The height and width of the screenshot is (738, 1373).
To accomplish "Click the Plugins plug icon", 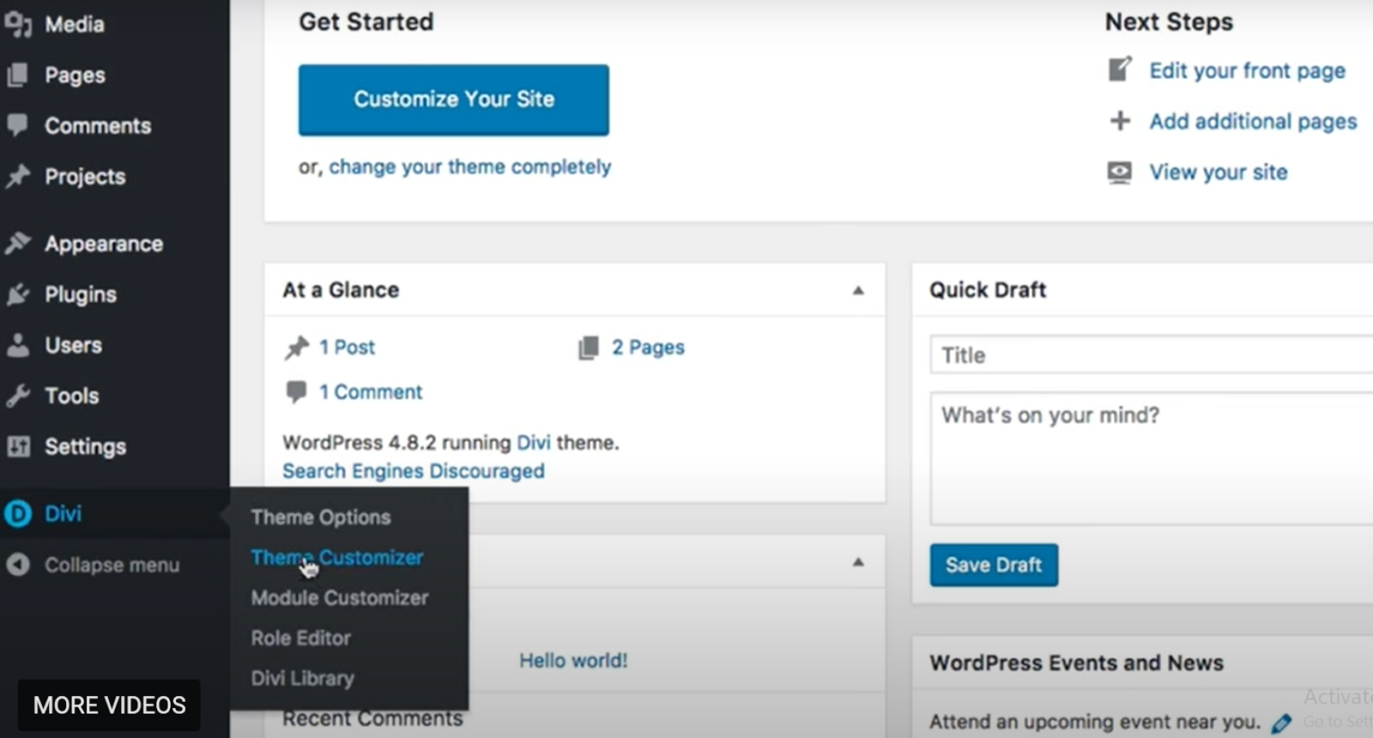I will point(17,294).
